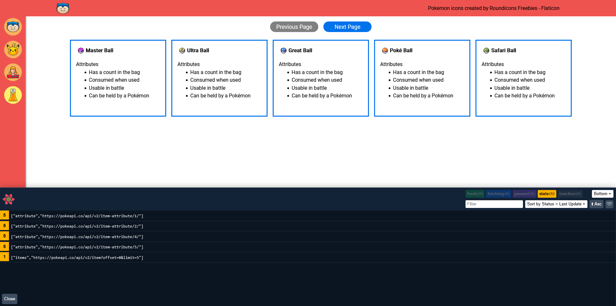Screen dimensions: 616x306
Task: Open the Snorlax sidebar icon
Action: click(x=13, y=27)
